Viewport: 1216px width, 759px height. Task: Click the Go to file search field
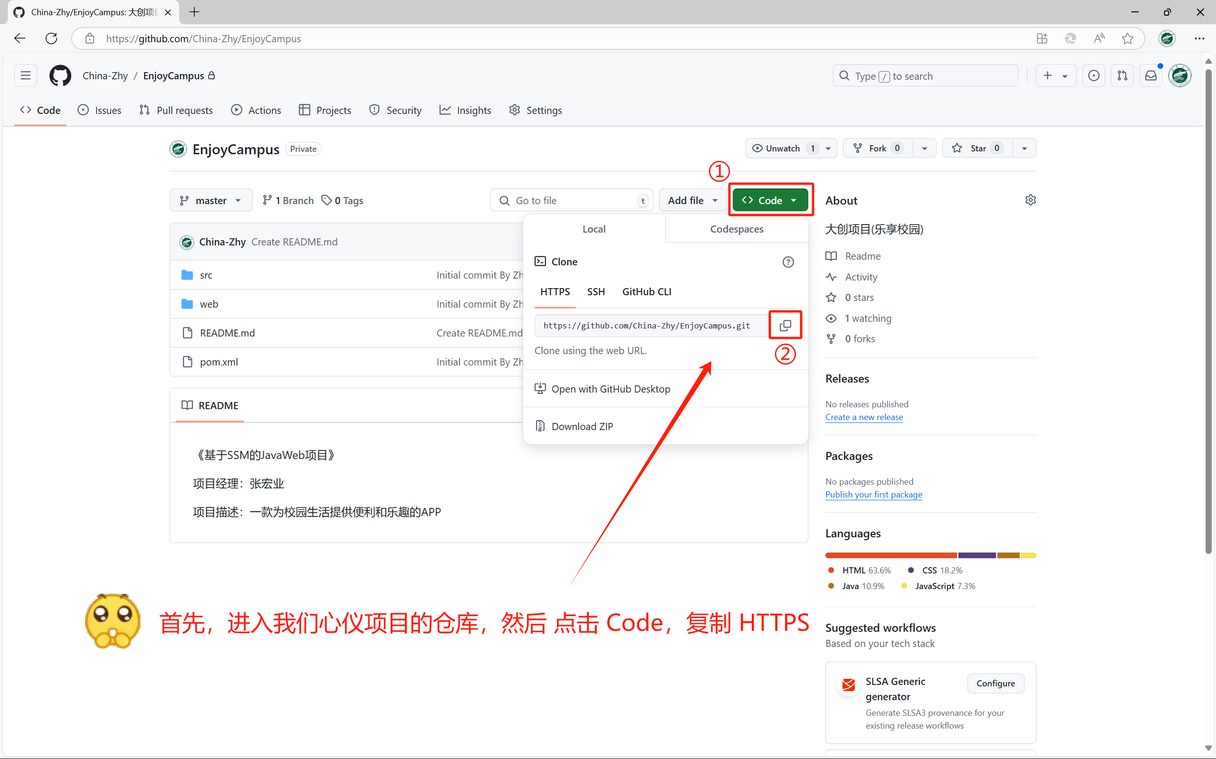click(571, 200)
